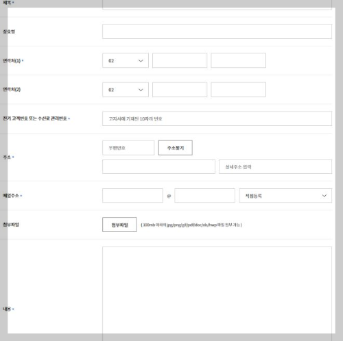This screenshot has height=341, width=343.
Task: Click the 첨부파일 upload button
Action: click(x=119, y=225)
